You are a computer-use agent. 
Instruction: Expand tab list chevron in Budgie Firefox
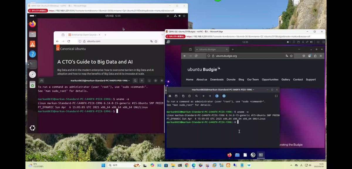tap(299, 49)
